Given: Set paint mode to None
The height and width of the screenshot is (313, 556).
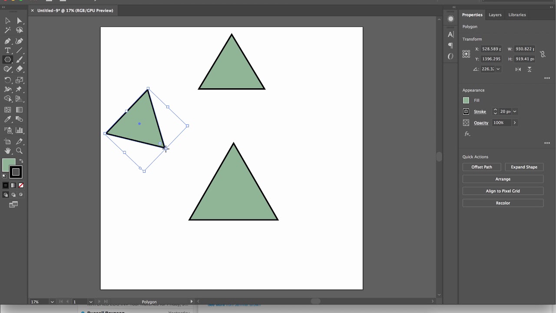Looking at the screenshot, I should [x=21, y=185].
